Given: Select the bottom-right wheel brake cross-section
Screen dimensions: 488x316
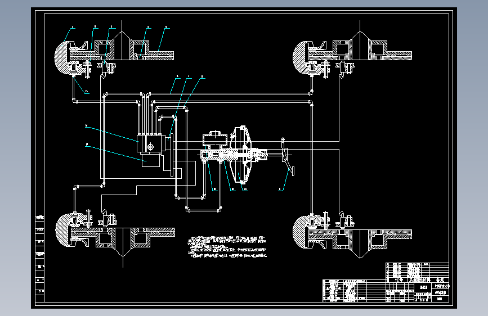Looking at the screenshot, I should click(352, 235).
